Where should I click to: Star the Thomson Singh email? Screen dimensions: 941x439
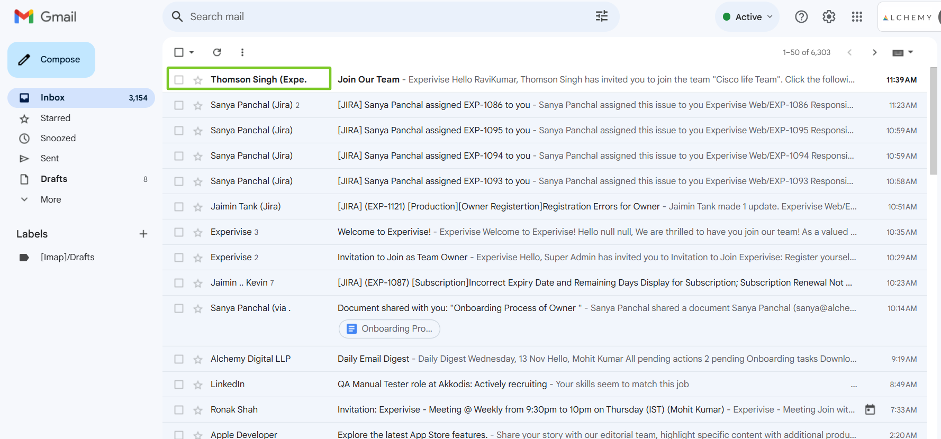coord(198,80)
